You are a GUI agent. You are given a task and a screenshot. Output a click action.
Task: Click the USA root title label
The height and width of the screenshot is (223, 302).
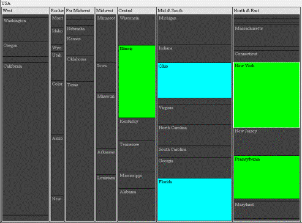[x=6, y=3]
